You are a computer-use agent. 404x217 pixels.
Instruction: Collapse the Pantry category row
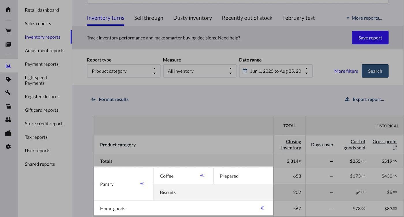(x=142, y=184)
